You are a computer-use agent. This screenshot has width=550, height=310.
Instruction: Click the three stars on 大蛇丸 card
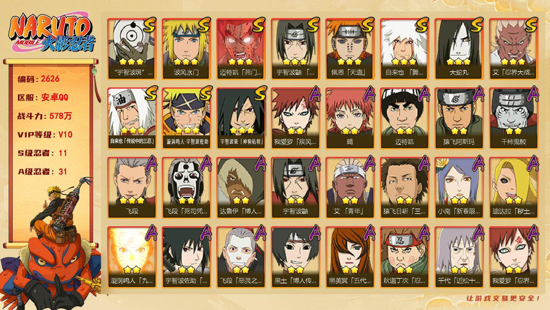(459, 62)
